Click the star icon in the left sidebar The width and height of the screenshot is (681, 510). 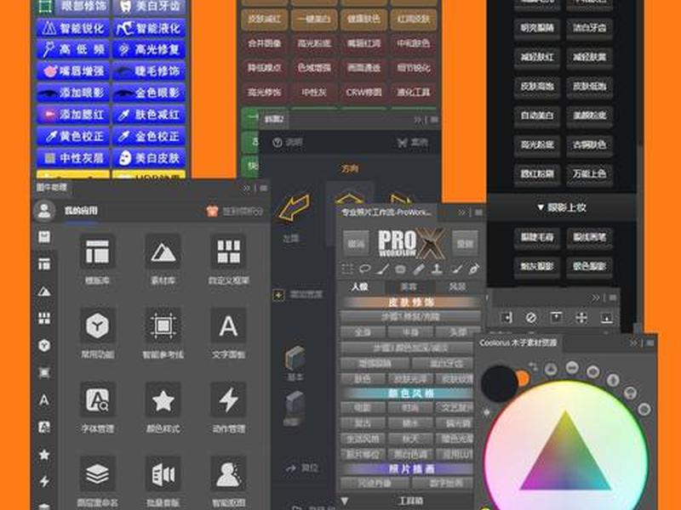coord(44,455)
